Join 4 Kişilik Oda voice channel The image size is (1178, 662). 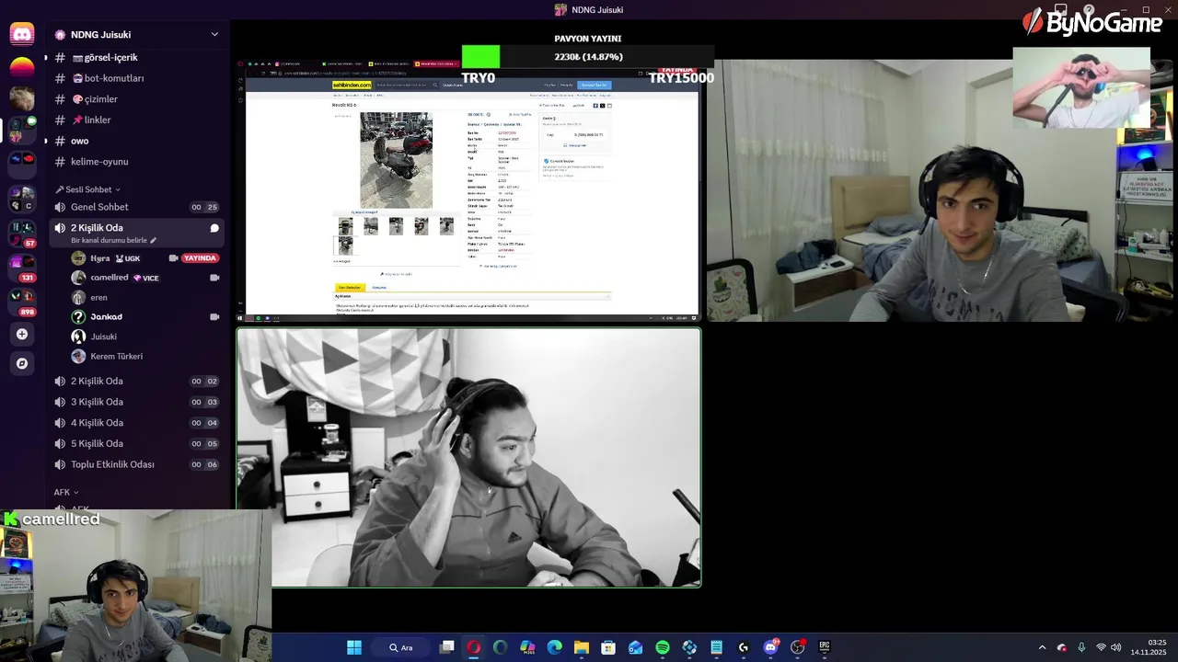(135, 423)
